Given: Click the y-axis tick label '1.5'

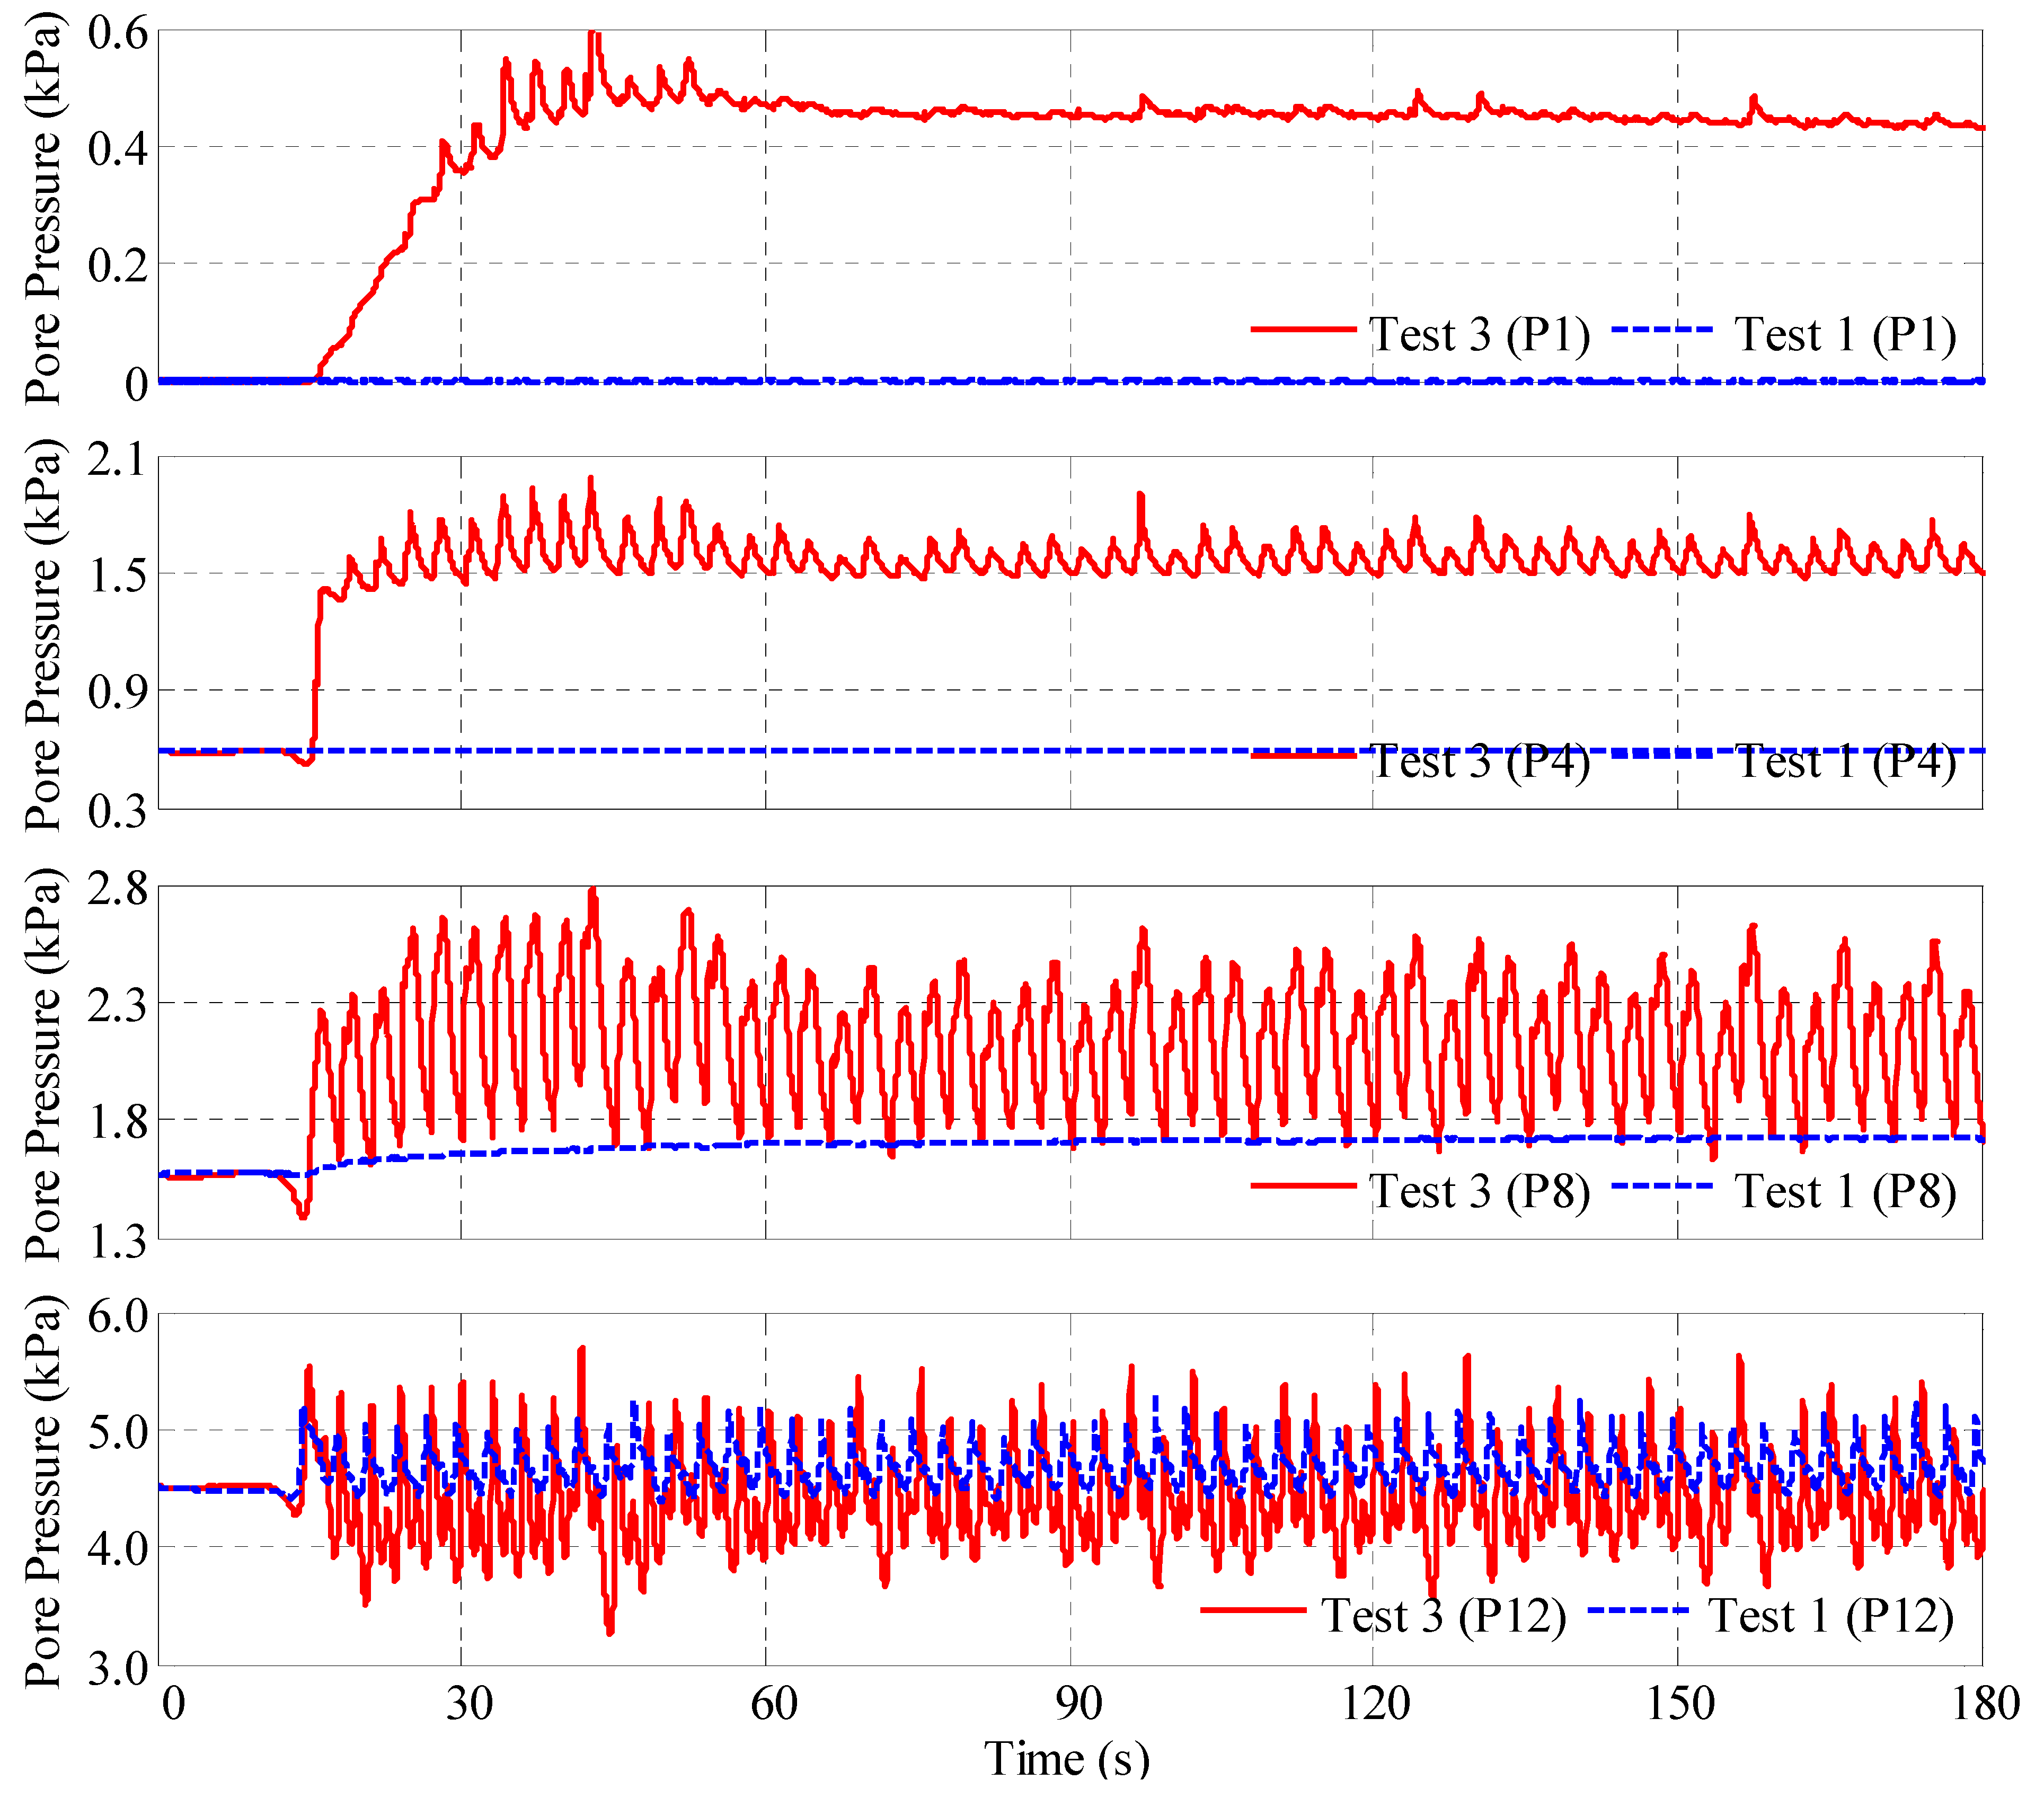Looking at the screenshot, I should [118, 575].
